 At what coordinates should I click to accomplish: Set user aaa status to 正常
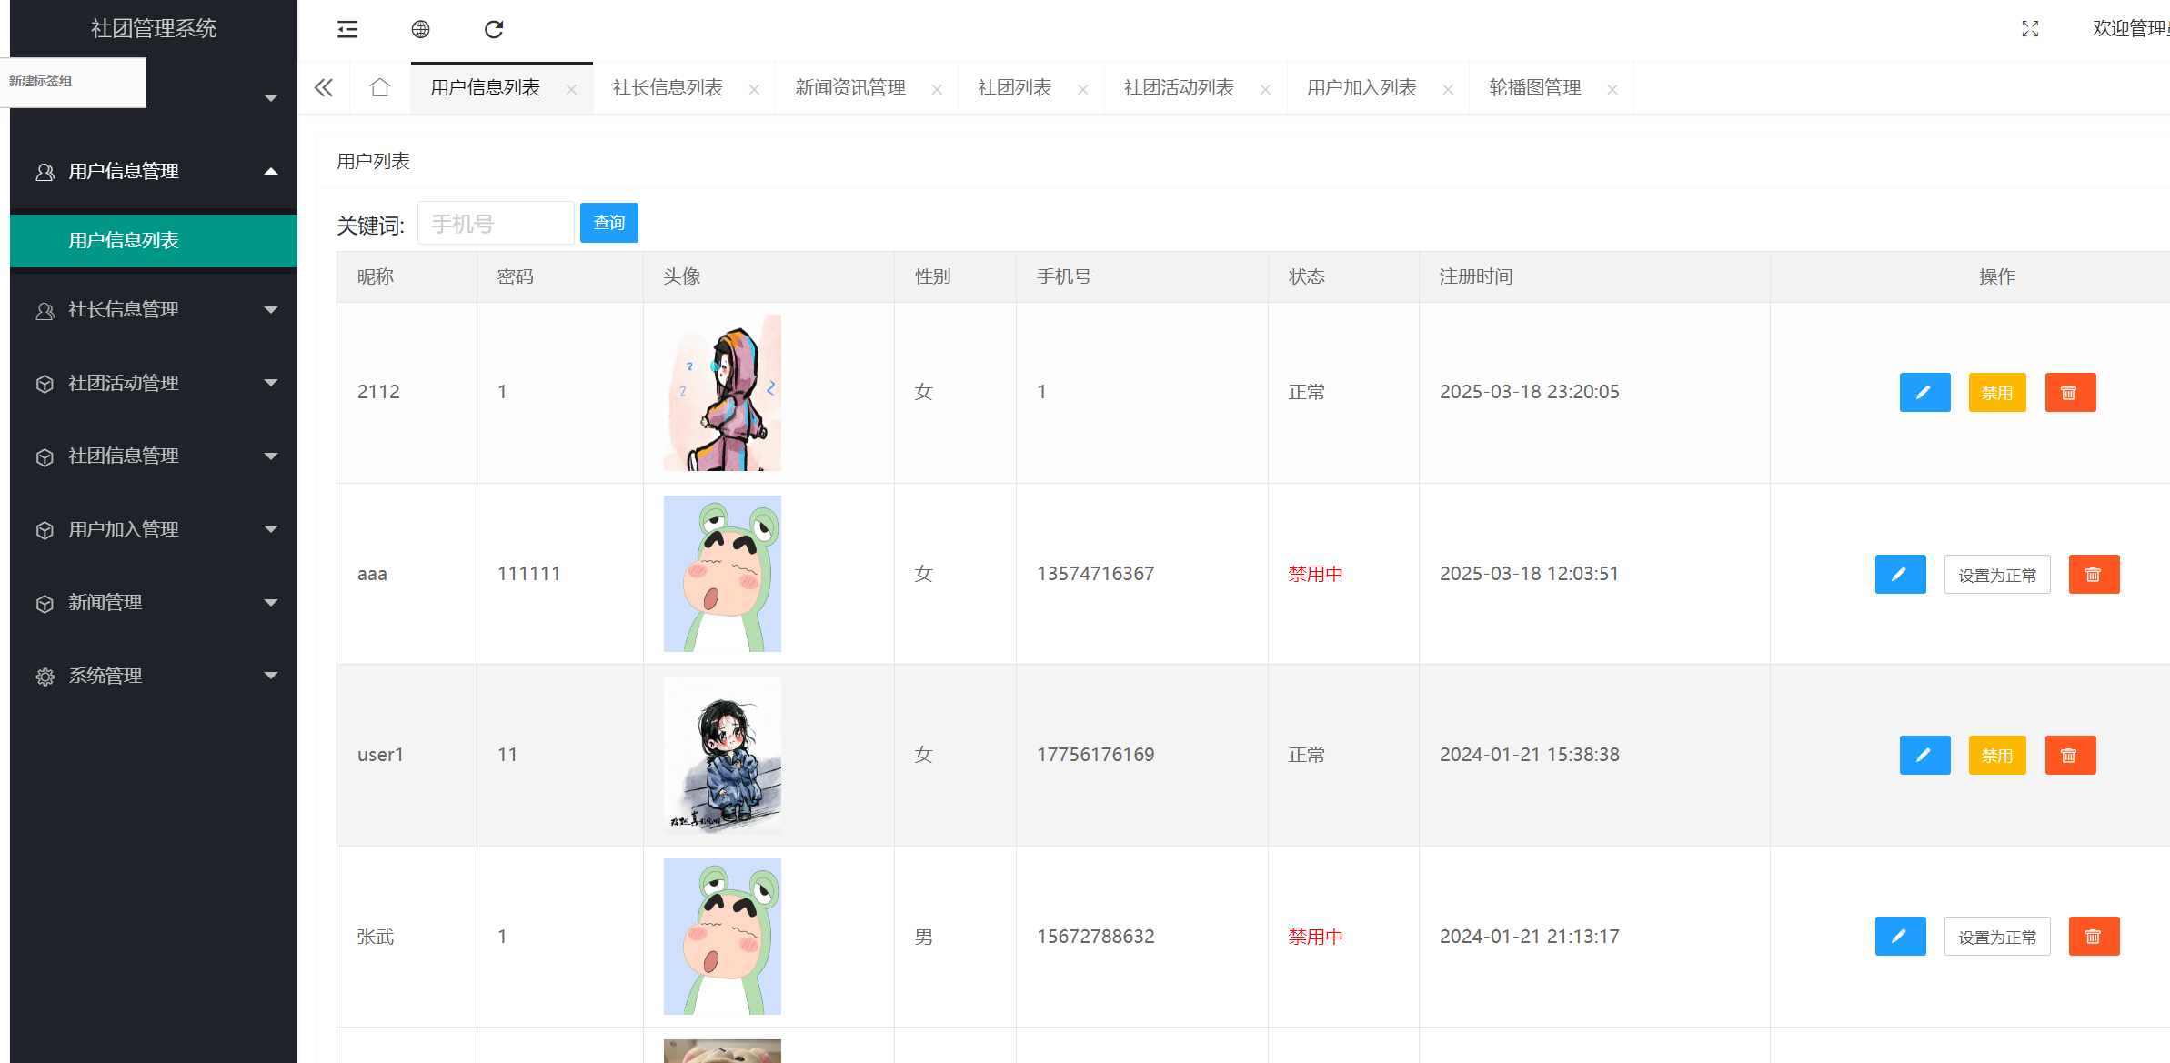point(1996,575)
